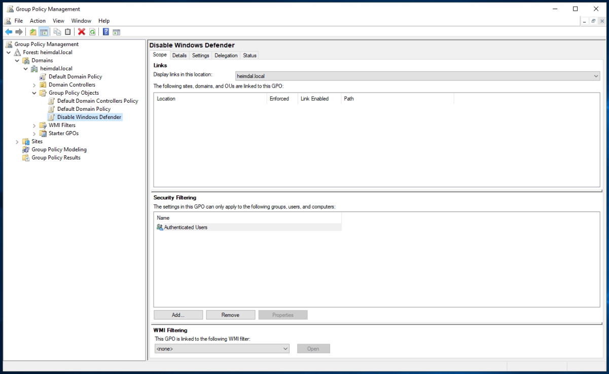Collapse the heimdal.local domain node

tap(26, 68)
